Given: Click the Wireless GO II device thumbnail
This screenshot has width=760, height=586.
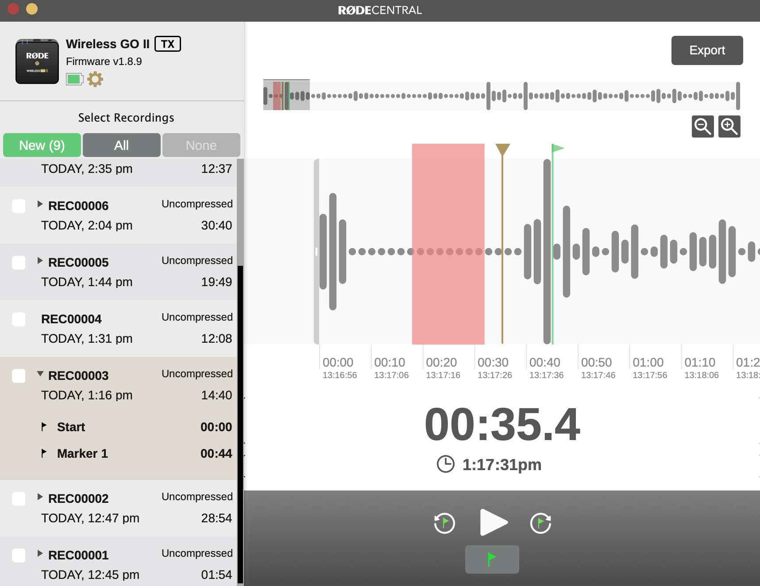Looking at the screenshot, I should coord(37,61).
